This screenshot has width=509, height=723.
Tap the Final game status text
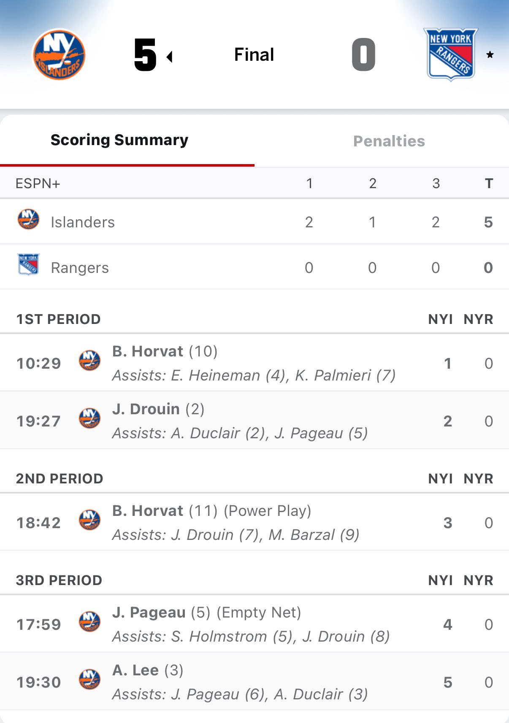pyautogui.click(x=254, y=55)
